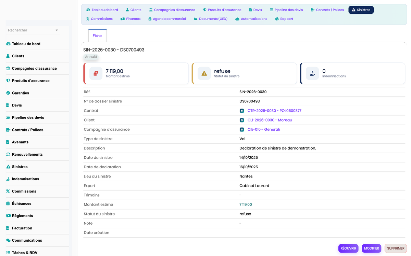Open Compagnies d'assurance in top menu
The image size is (411, 256).
coord(172,10)
